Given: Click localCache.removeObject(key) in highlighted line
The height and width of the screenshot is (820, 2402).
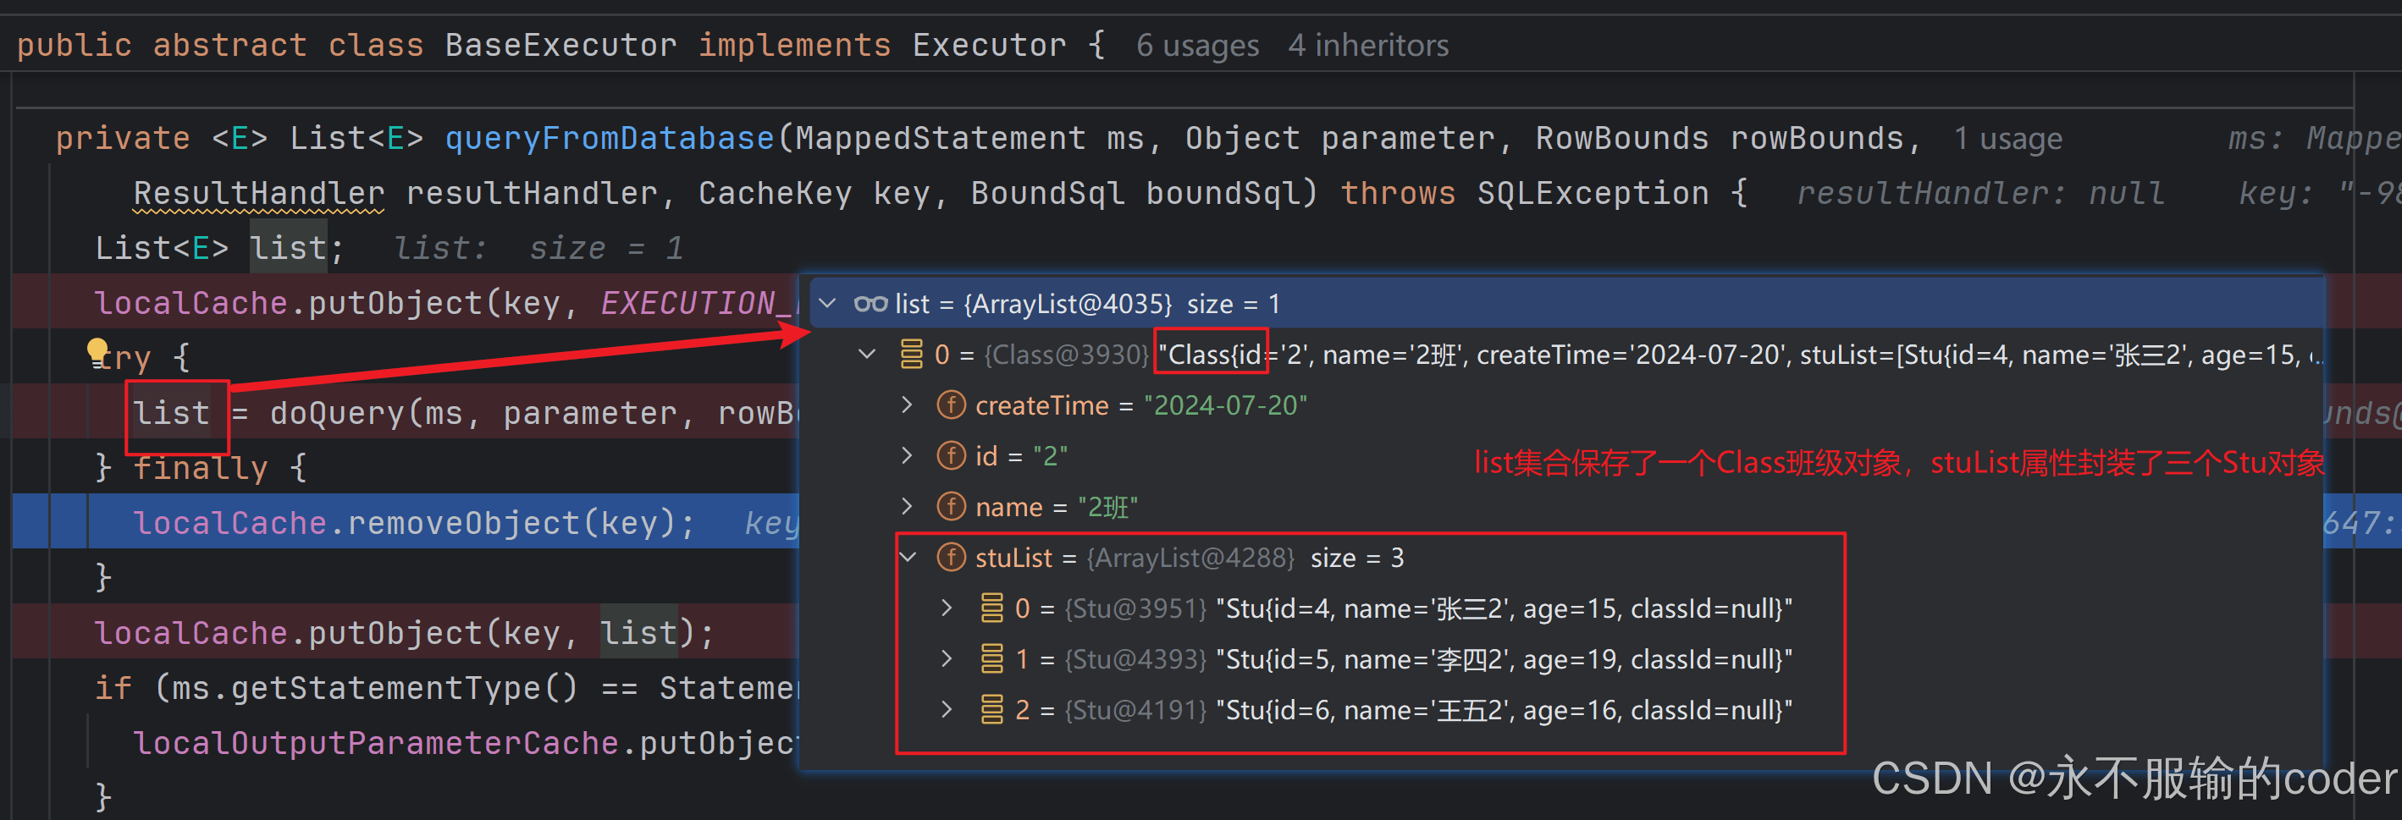Looking at the screenshot, I should pos(413,522).
